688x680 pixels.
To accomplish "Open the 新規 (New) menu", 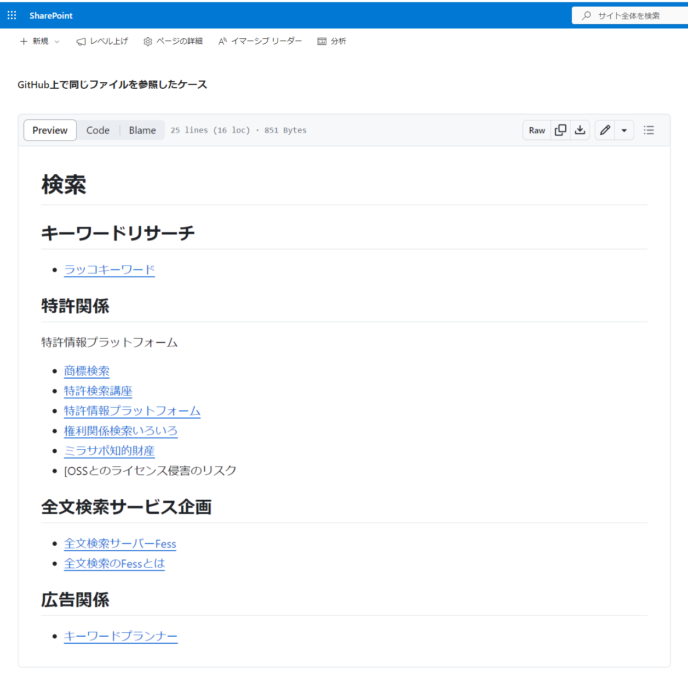I will [x=39, y=41].
